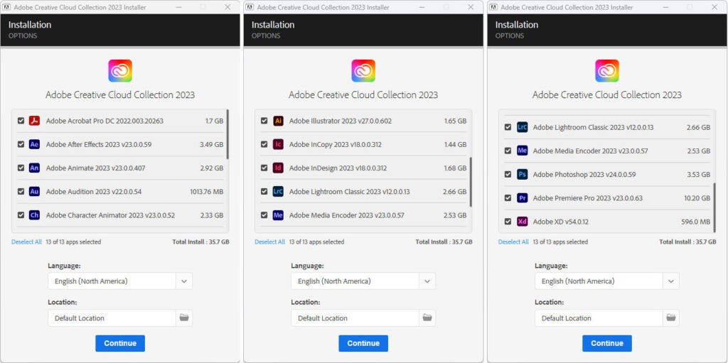The width and height of the screenshot is (728, 363).
Task: Click Continue in left installer window
Action: [120, 344]
